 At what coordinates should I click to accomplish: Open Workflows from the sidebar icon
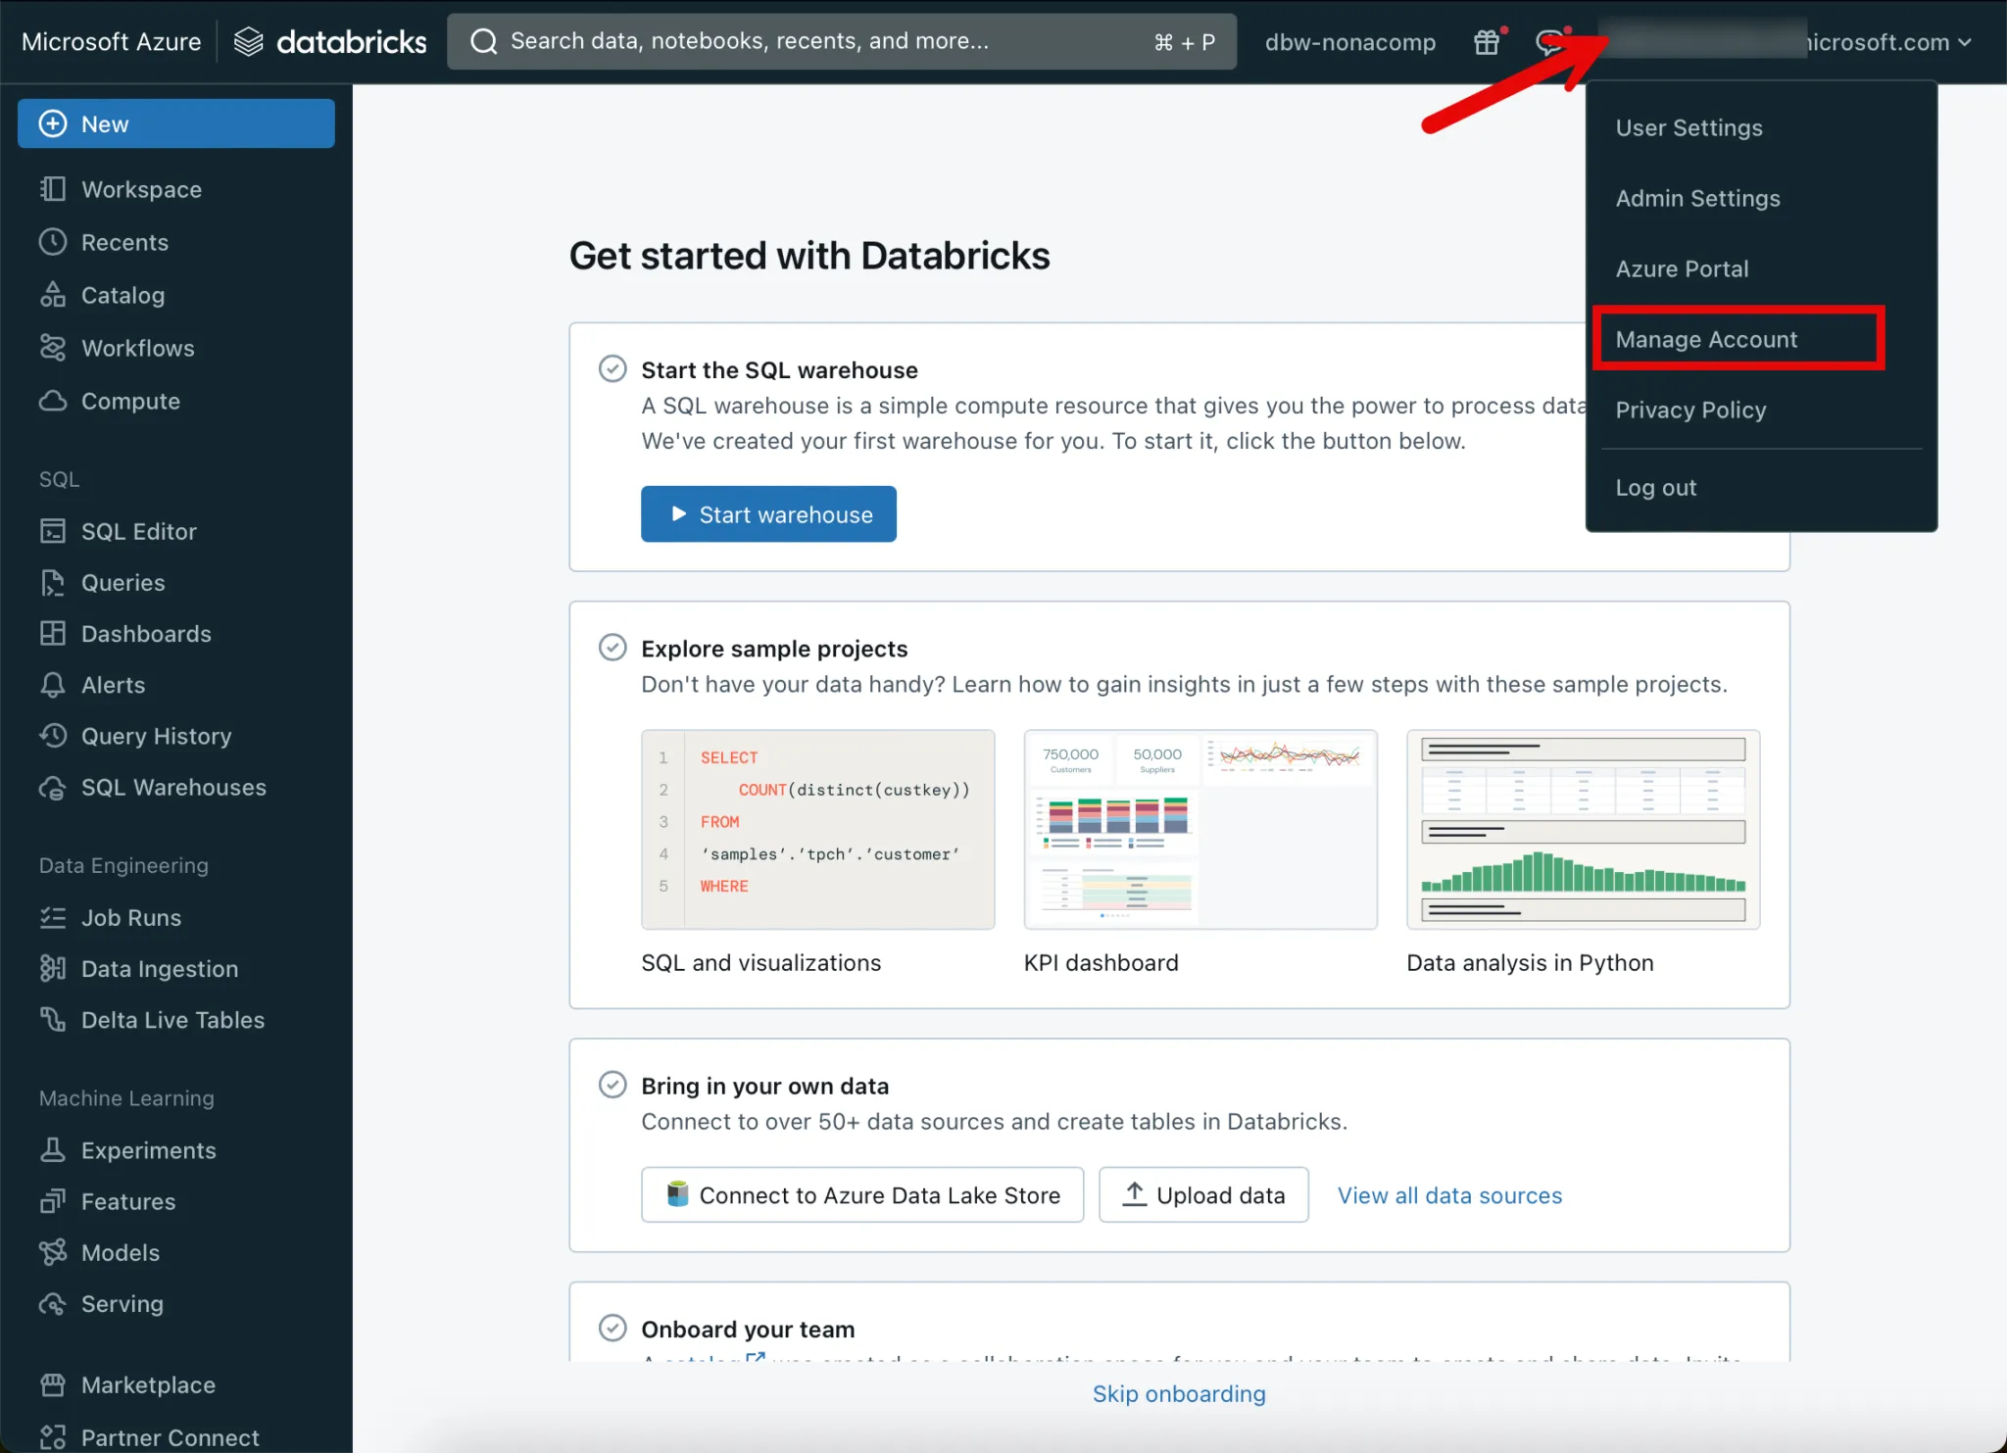pyautogui.click(x=53, y=348)
